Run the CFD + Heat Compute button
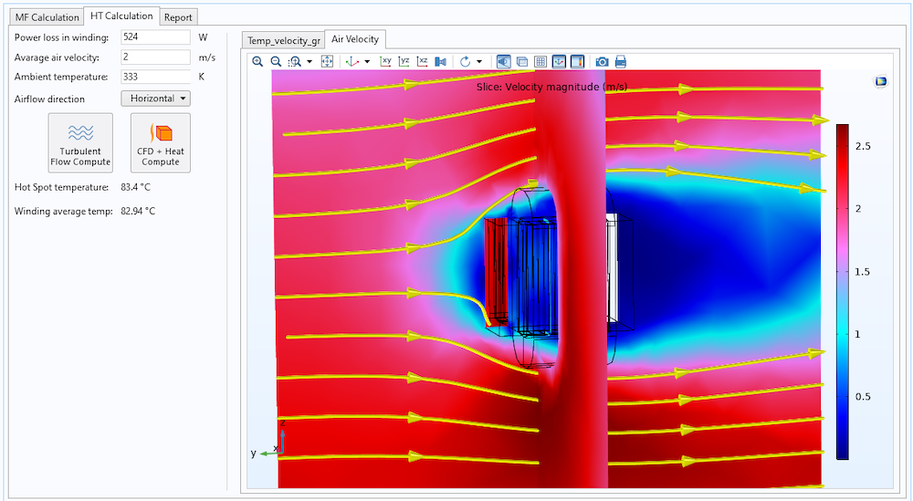The height and width of the screenshot is (501, 913). point(161,142)
